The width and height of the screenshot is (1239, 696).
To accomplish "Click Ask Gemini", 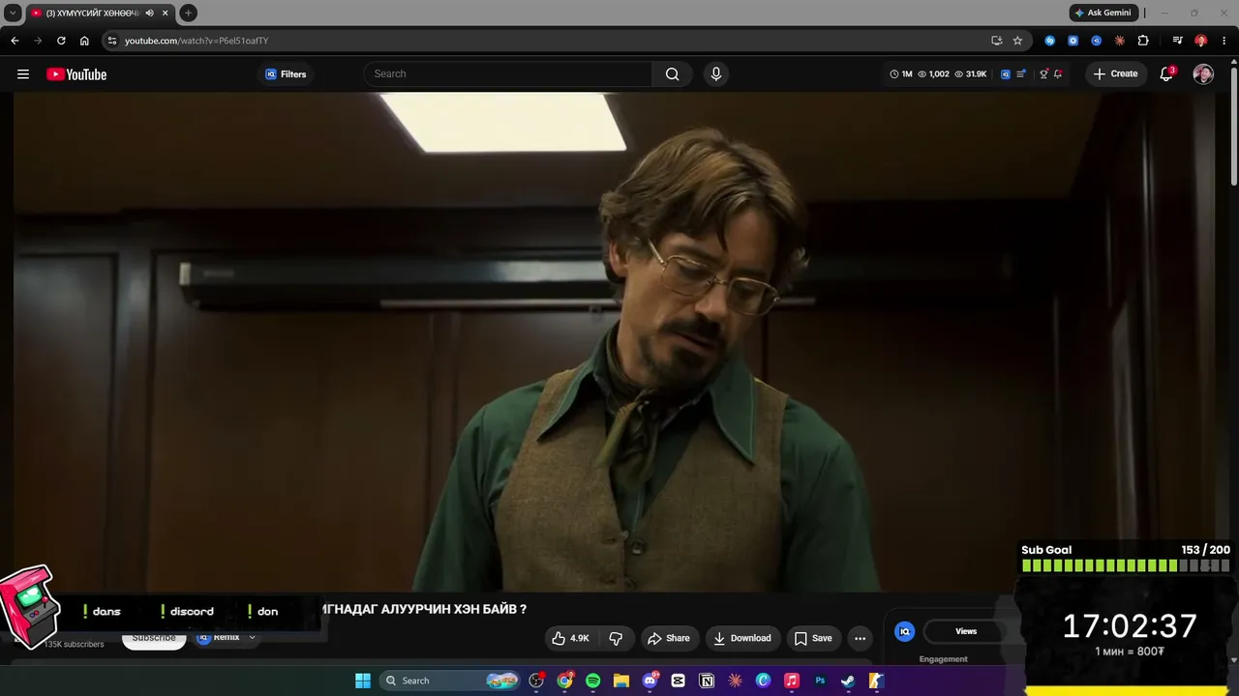I will (1103, 13).
